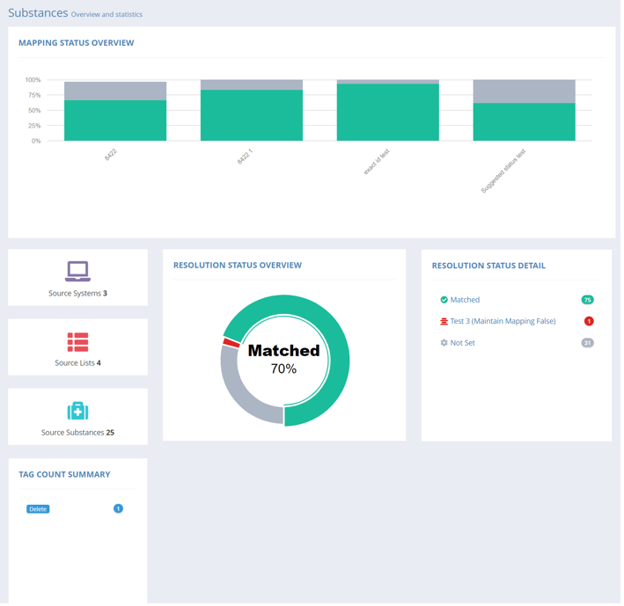Image resolution: width=624 pixels, height=606 pixels.
Task: Click the green Matched checkmark icon
Action: click(444, 301)
